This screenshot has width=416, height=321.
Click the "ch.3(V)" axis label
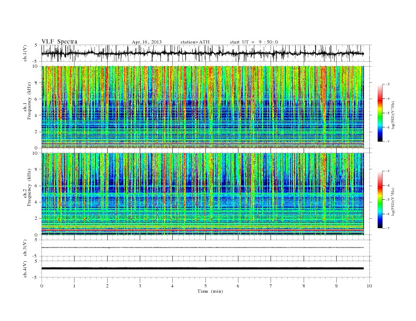click(25, 248)
